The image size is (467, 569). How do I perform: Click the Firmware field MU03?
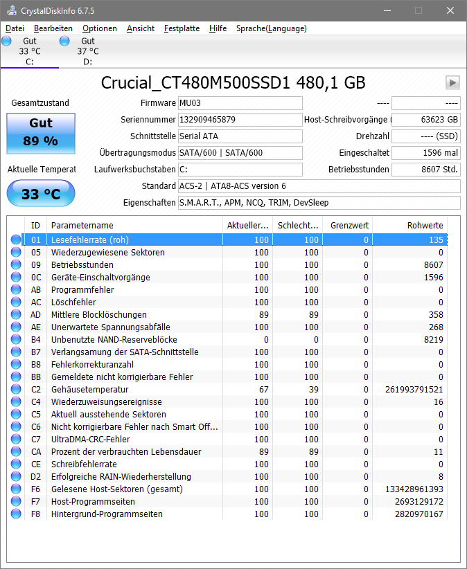(240, 103)
